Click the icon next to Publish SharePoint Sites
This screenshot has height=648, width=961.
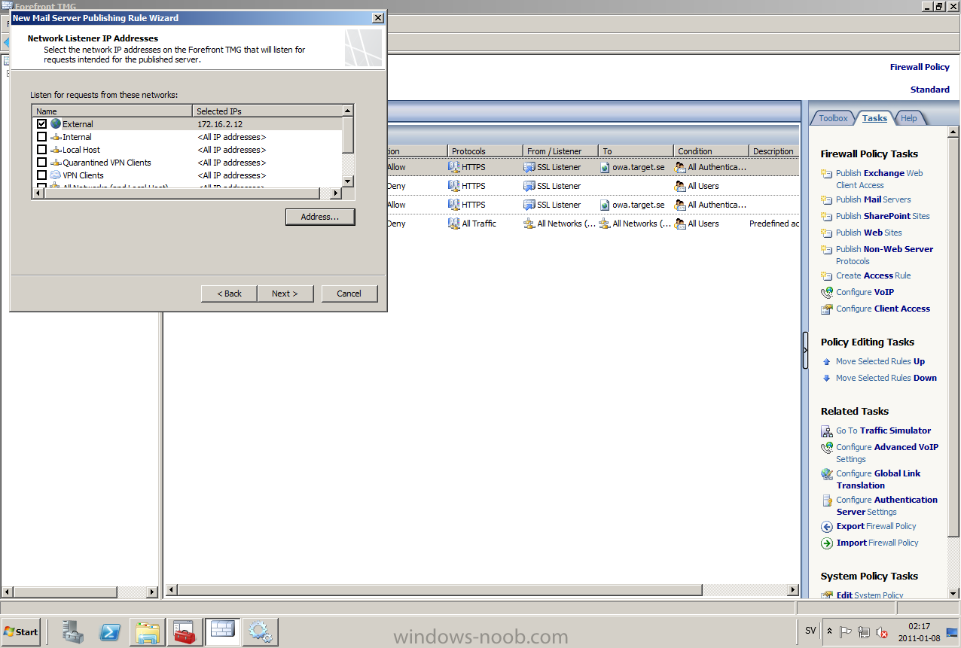click(827, 217)
